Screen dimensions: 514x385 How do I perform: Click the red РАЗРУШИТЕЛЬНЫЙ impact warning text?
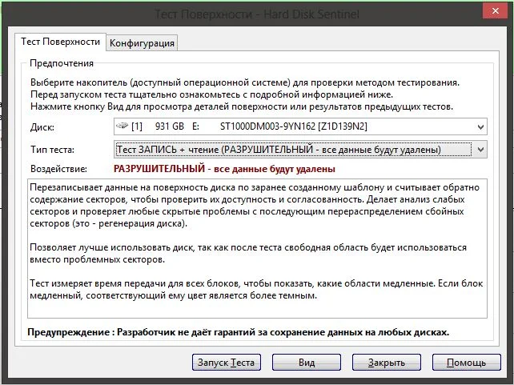(224, 169)
